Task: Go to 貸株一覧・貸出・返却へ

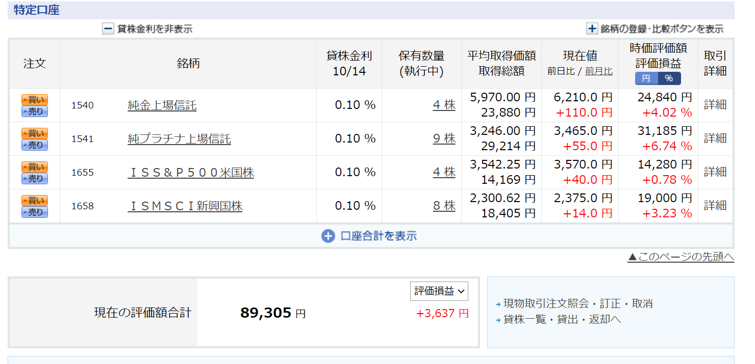Action: [562, 320]
